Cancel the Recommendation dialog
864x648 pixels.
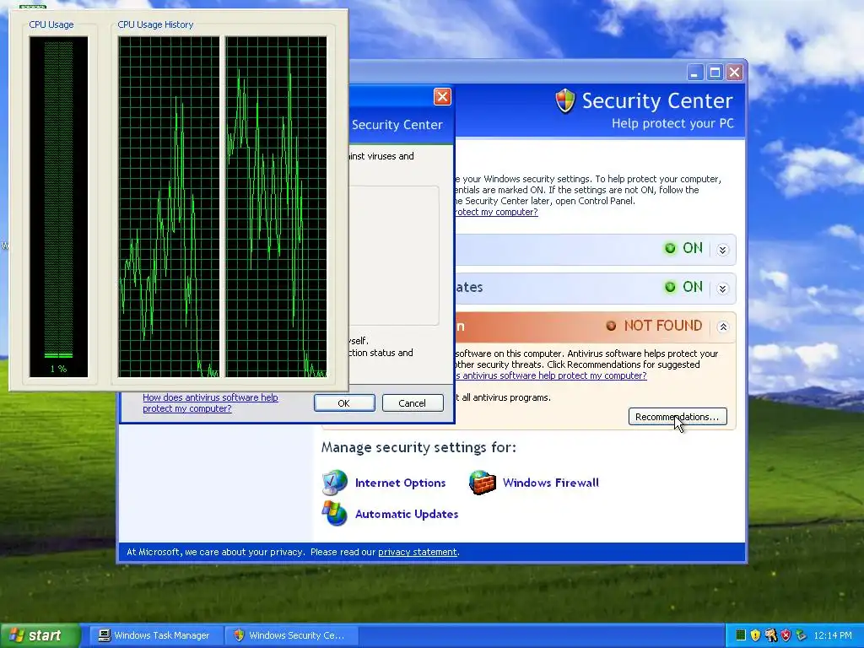[412, 403]
